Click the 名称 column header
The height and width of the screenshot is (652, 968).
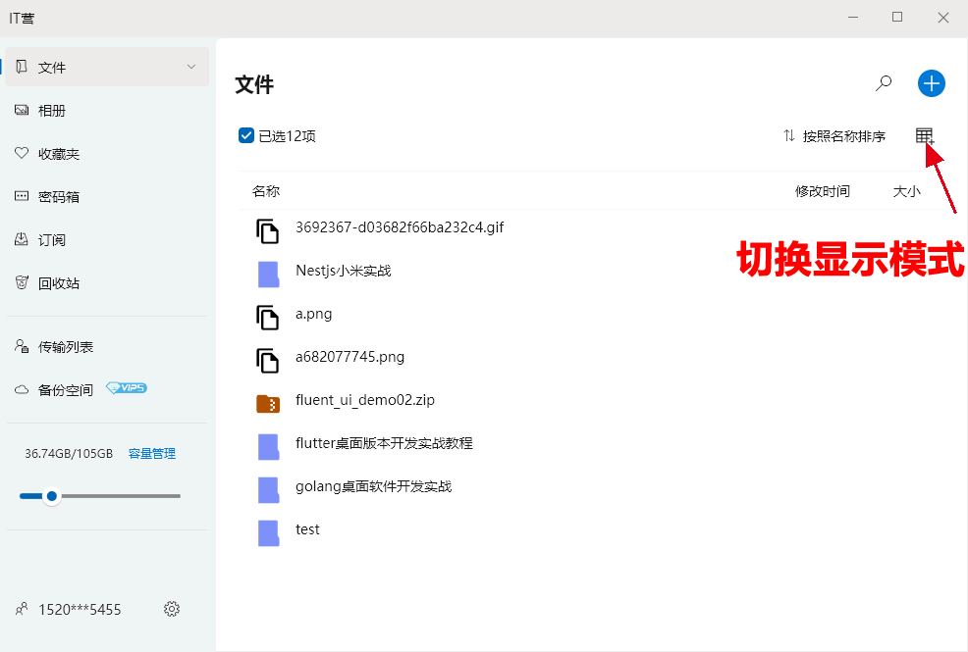click(266, 191)
